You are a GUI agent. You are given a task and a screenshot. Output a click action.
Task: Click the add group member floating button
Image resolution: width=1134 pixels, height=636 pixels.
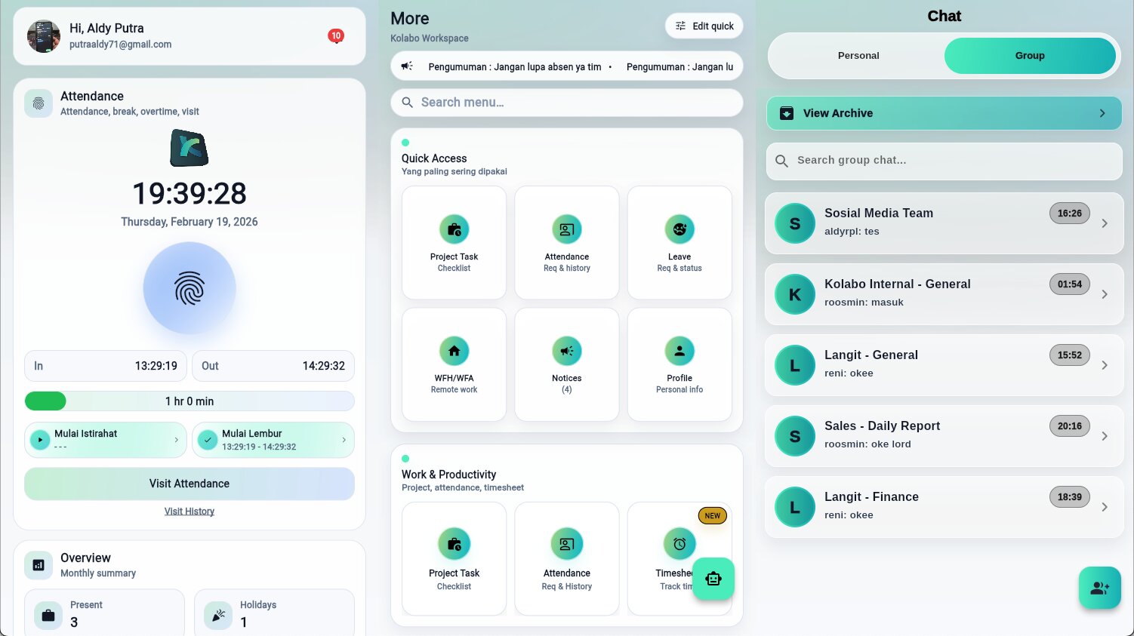click(x=1099, y=588)
